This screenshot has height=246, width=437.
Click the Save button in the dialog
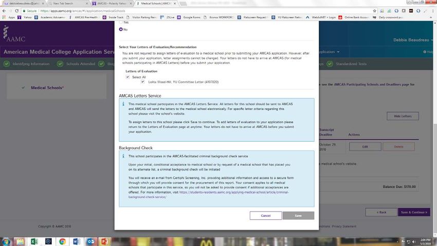tap(298, 216)
